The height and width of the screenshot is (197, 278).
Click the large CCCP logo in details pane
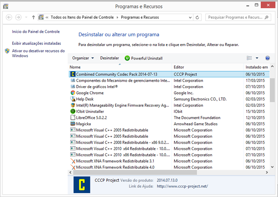(x=82, y=185)
